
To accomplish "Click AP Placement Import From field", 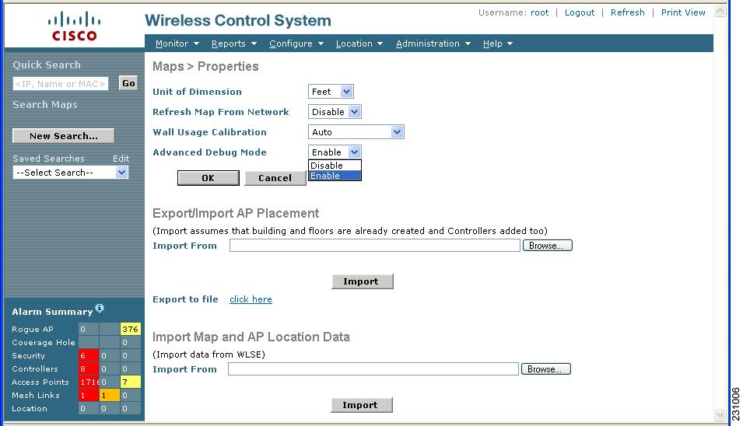I will click(375, 245).
